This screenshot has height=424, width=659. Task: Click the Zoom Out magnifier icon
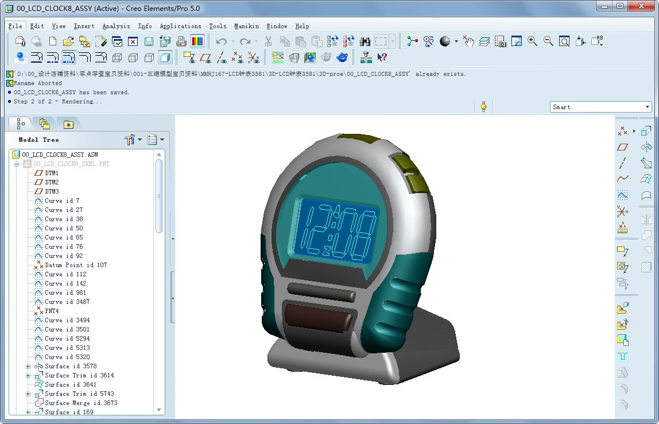coord(548,41)
